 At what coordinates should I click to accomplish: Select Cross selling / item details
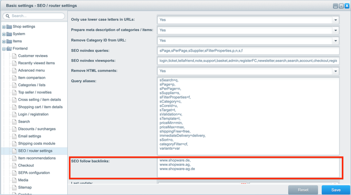(39, 100)
